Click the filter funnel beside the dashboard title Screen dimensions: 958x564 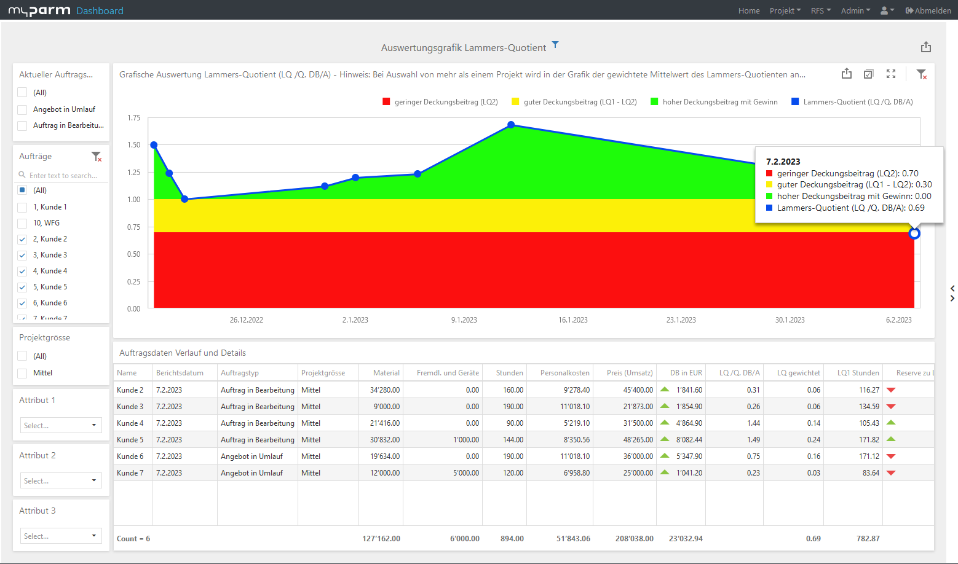click(x=555, y=45)
